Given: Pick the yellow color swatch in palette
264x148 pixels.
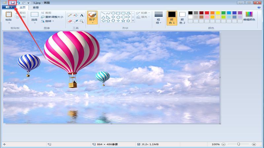Looking at the screenshot, I should coord(218,13).
